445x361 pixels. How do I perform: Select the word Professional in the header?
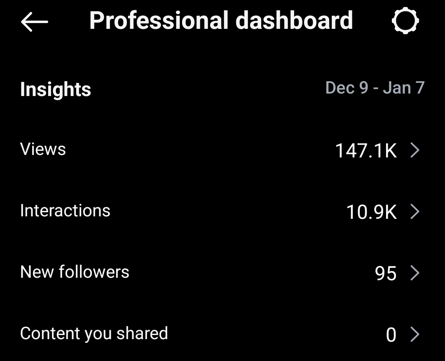(159, 21)
